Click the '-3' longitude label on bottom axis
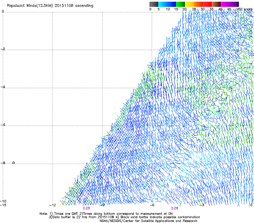The width and height of the screenshot is (254, 223). pyautogui.click(x=202, y=205)
